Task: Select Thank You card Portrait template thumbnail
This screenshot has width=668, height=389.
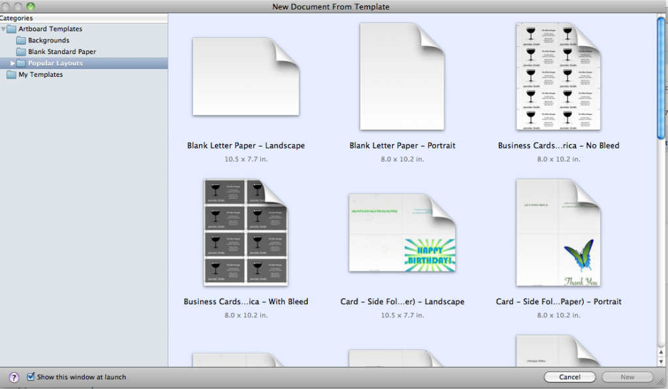Action: coord(558,233)
